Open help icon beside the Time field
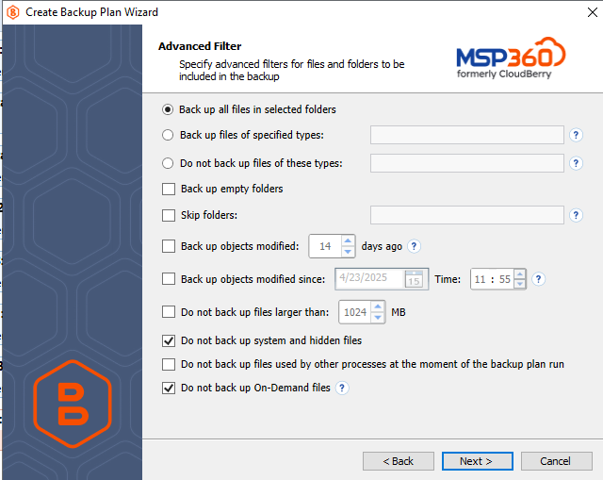This screenshot has width=603, height=480. point(538,279)
